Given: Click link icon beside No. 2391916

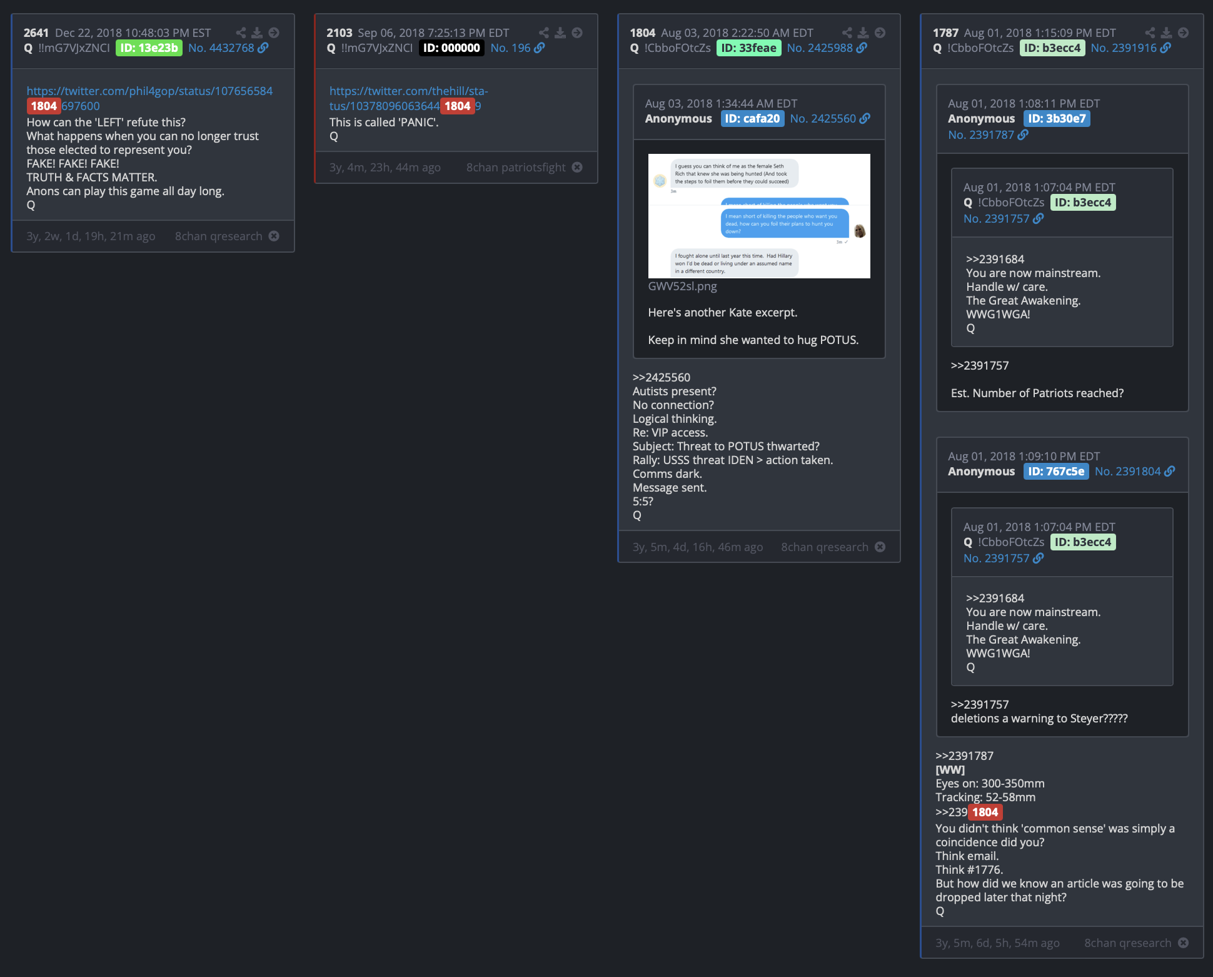Looking at the screenshot, I should pos(1165,48).
